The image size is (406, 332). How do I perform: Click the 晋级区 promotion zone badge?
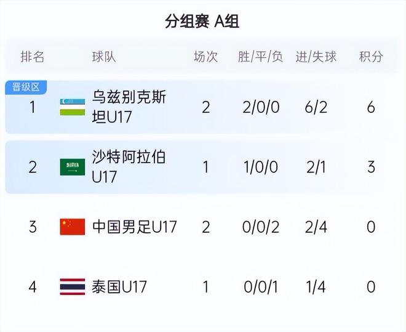pos(26,87)
